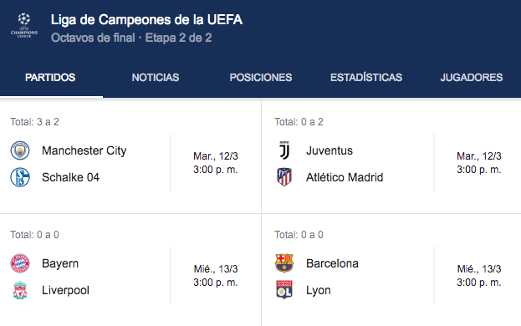Open the POSICIONES tab
Viewport: 521px width, 326px height.
pyautogui.click(x=261, y=78)
